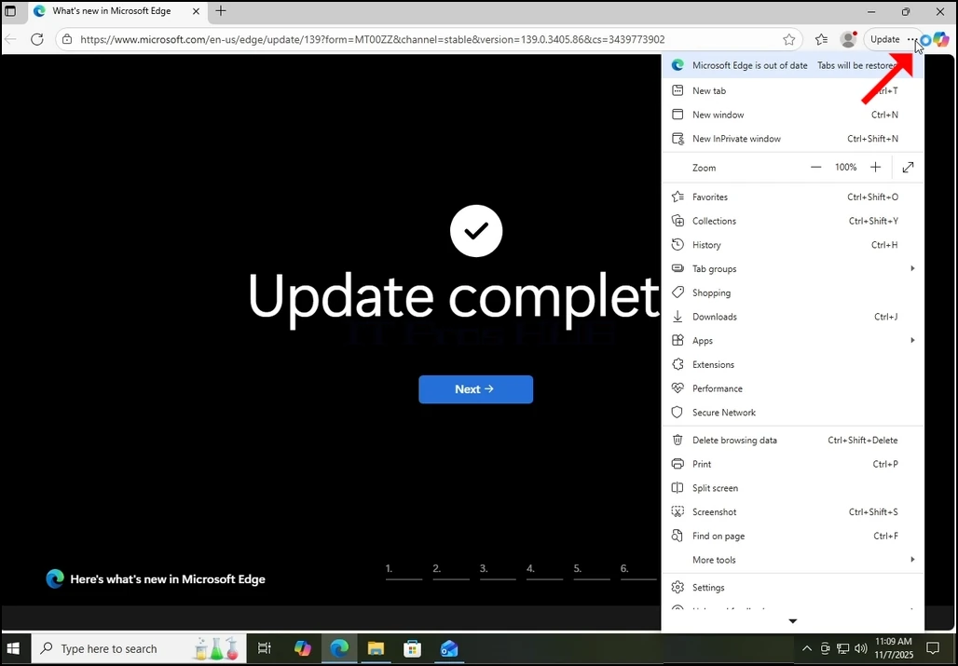The height and width of the screenshot is (666, 958).
Task: Go to step 3 of the tour
Action: tap(498, 570)
